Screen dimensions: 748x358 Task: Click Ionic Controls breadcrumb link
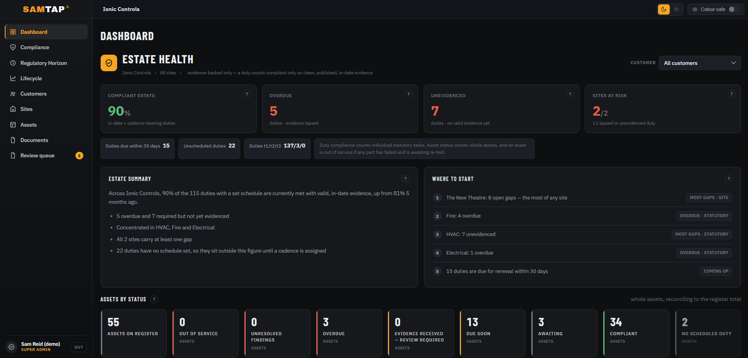[x=136, y=73]
